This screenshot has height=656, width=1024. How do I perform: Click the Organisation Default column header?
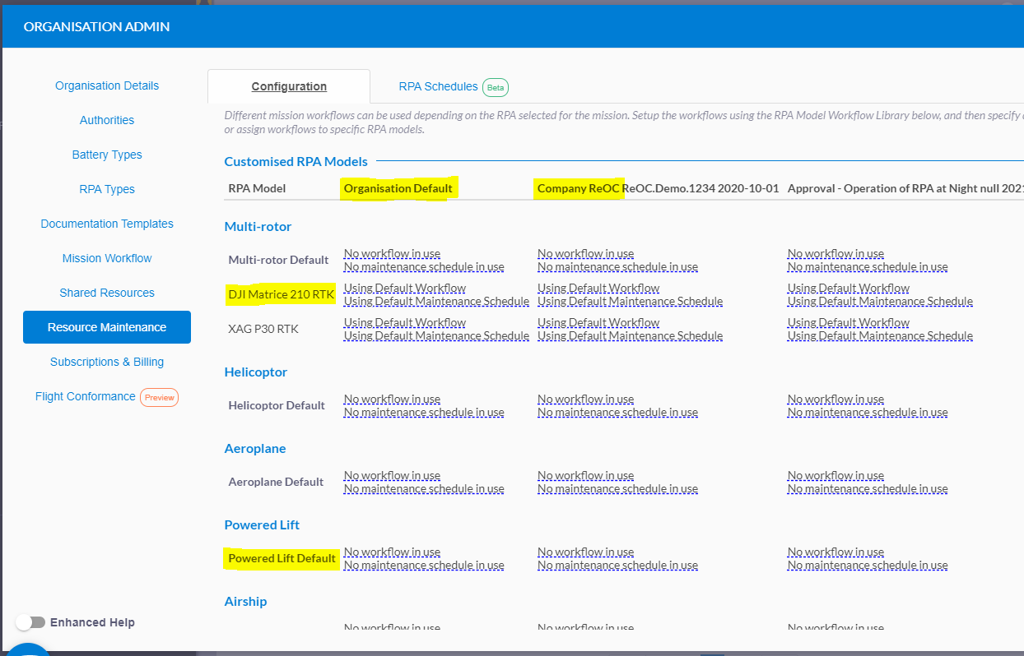tap(398, 188)
